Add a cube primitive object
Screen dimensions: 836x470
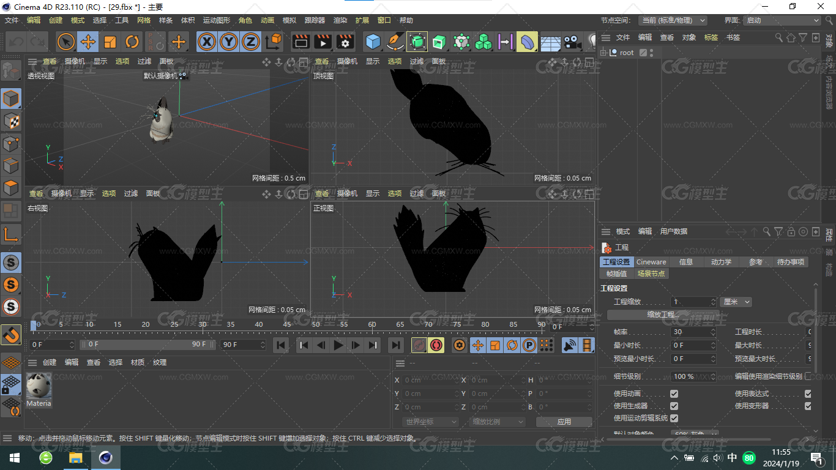[373, 42]
